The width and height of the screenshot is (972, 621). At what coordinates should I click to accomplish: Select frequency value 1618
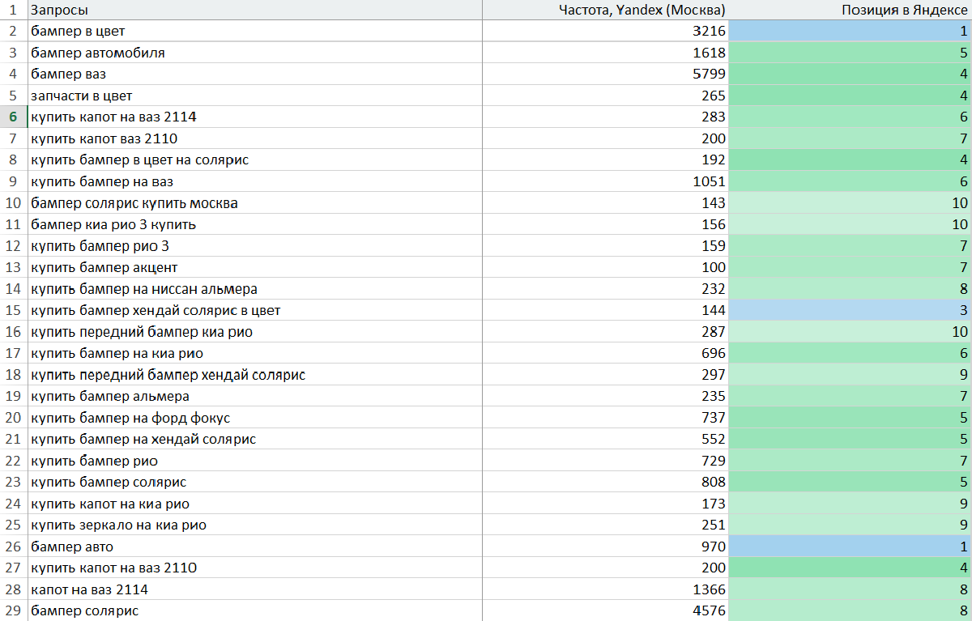coord(605,53)
